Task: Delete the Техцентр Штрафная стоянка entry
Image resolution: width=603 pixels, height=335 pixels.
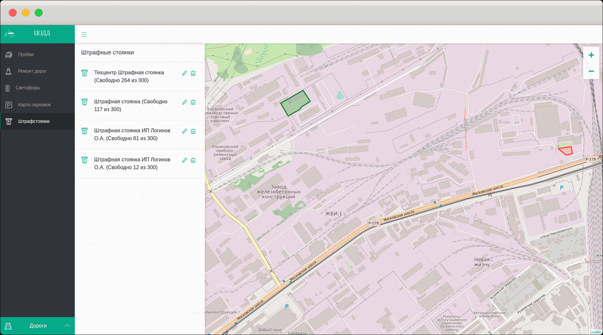Action: click(x=193, y=73)
